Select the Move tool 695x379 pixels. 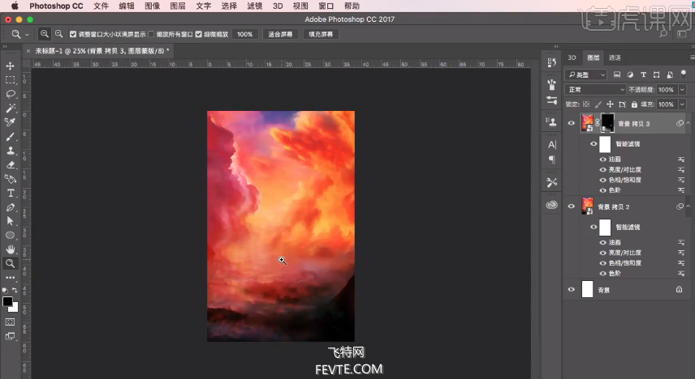coord(11,66)
